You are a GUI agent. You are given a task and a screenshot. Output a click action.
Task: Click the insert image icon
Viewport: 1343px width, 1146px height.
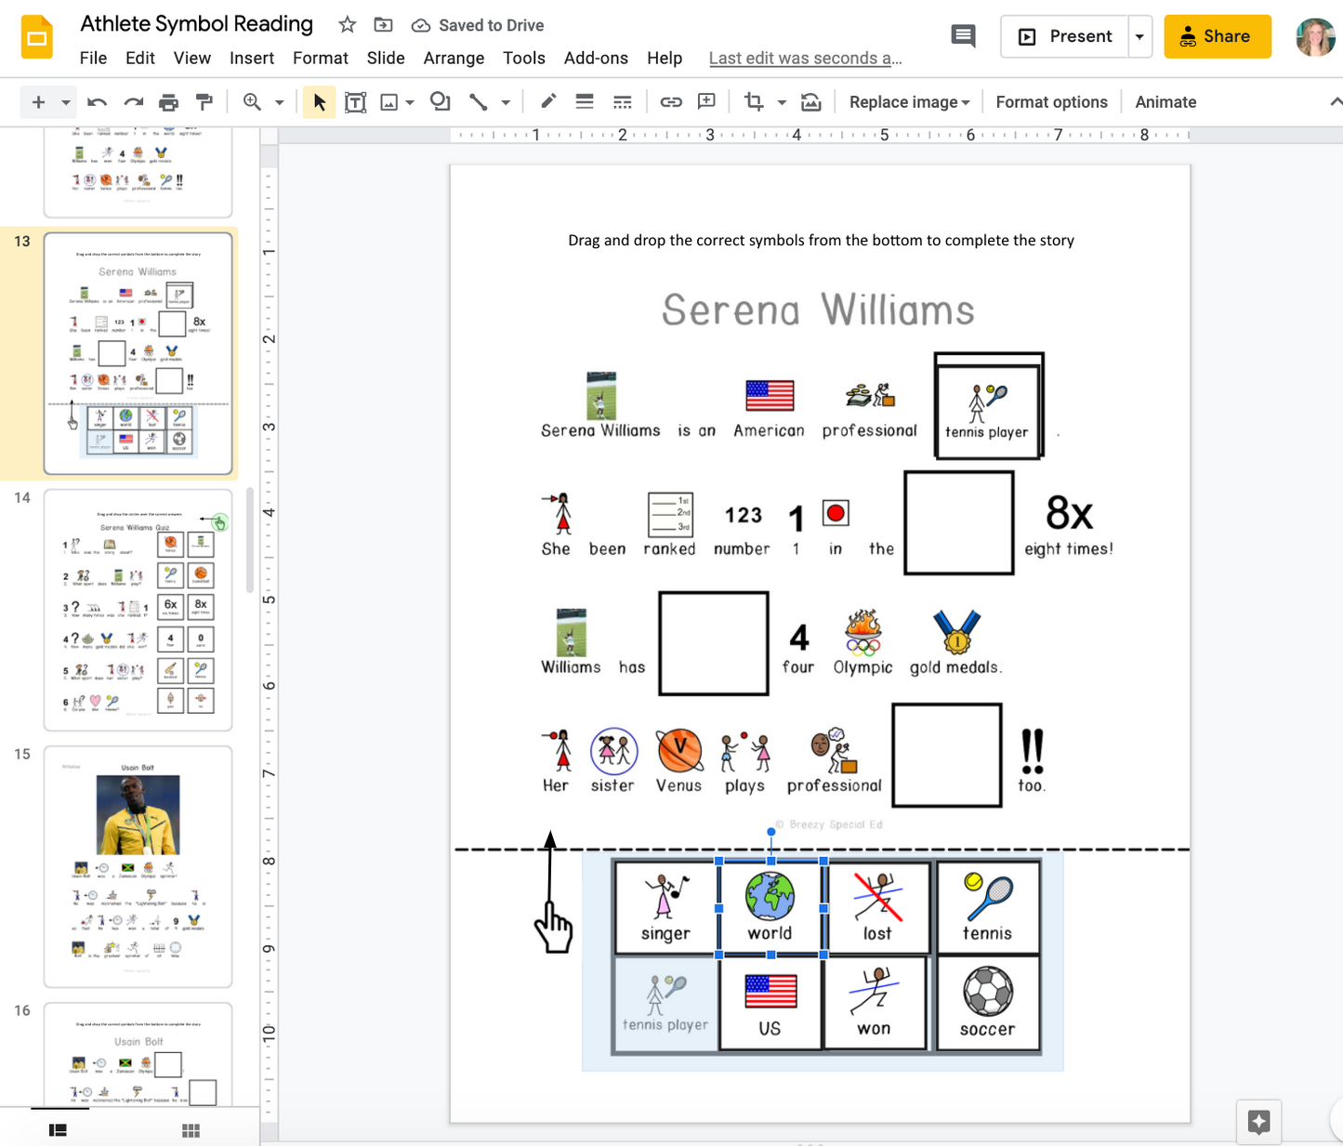pyautogui.click(x=389, y=102)
